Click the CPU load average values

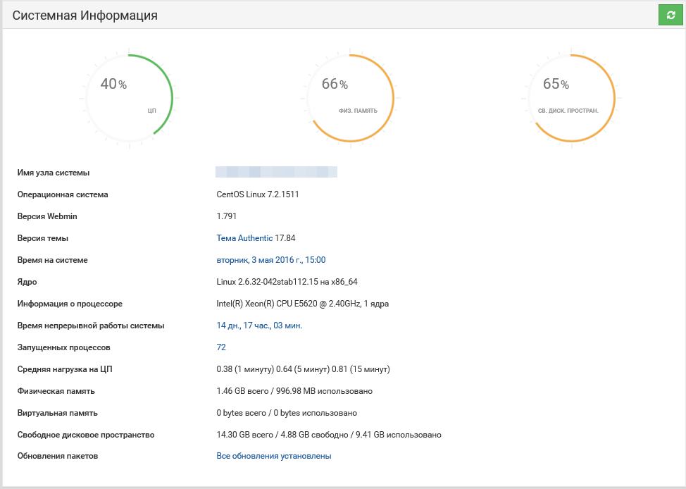(x=303, y=369)
